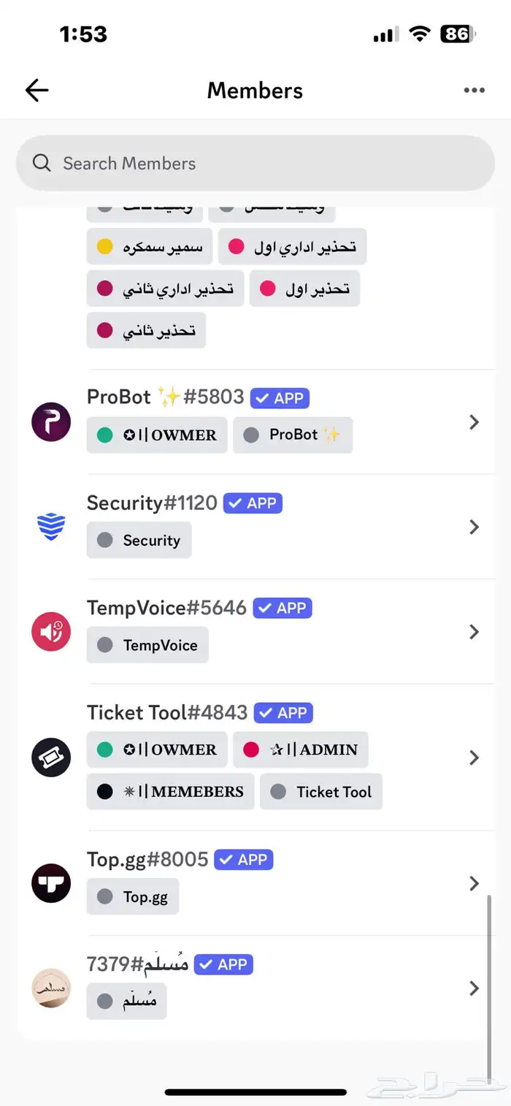Select the MEMEBERS role pill under Ticket Tool

pos(170,791)
